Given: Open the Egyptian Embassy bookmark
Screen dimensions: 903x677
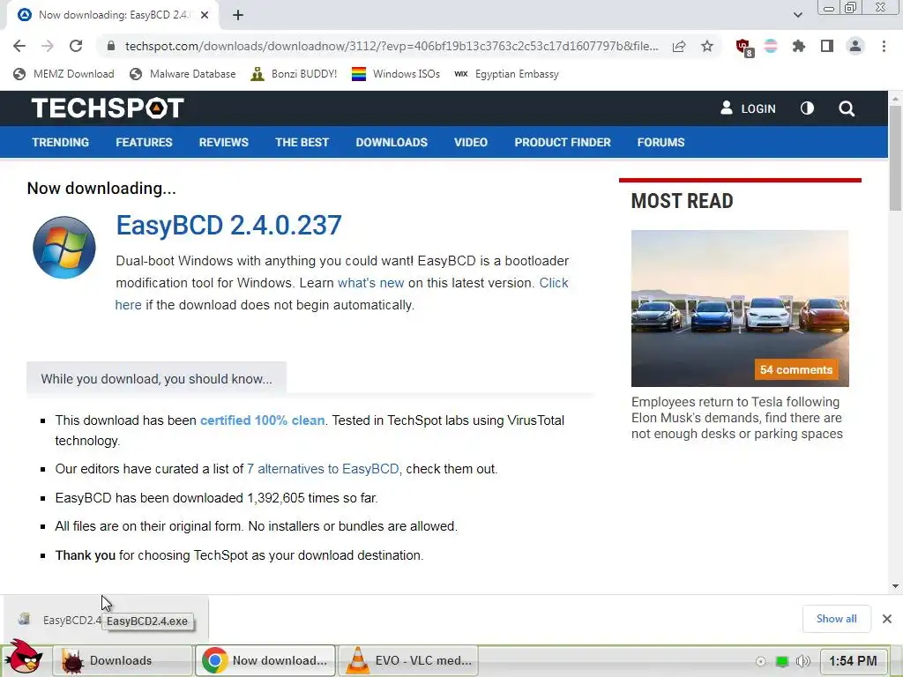Looking at the screenshot, I should [x=506, y=74].
